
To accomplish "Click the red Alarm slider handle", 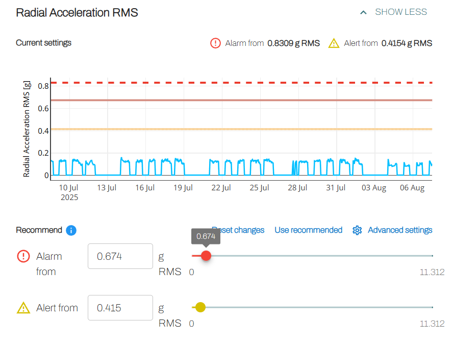I will (206, 256).
